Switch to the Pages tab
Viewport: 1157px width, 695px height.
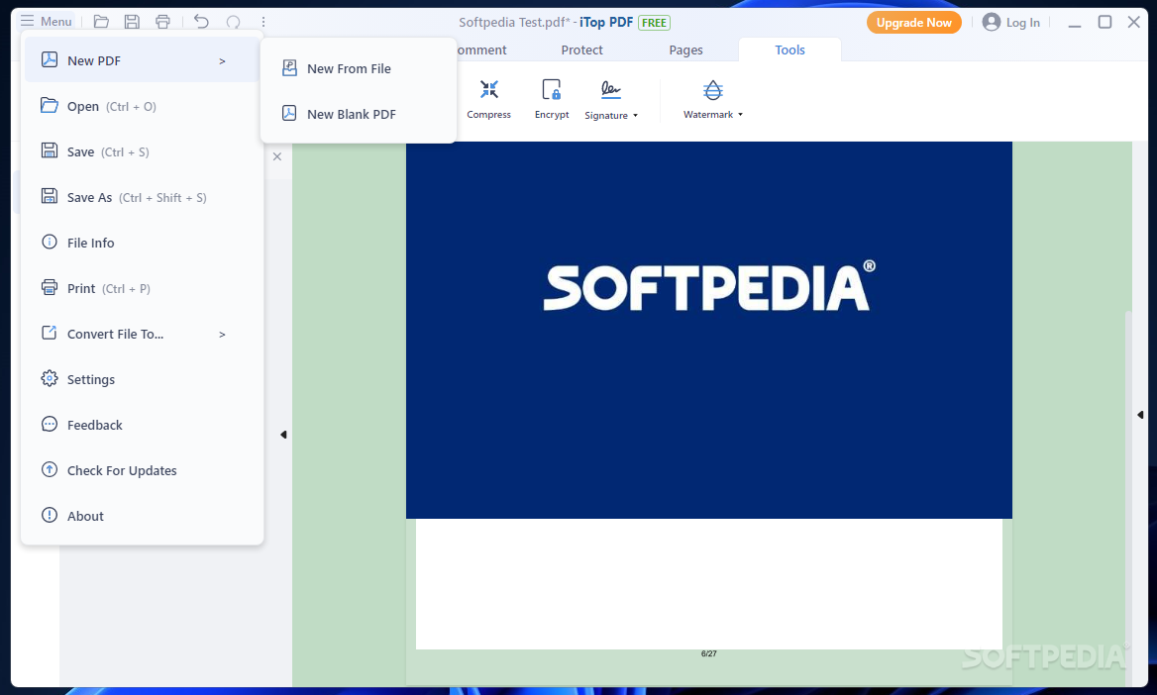point(685,50)
